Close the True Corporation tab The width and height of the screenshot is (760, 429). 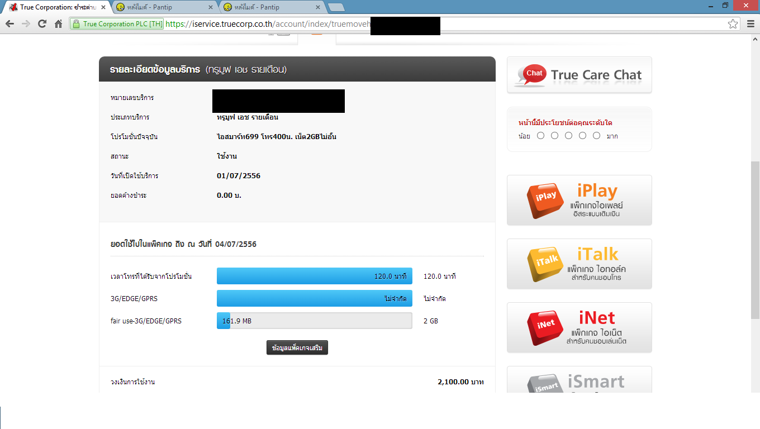click(103, 7)
